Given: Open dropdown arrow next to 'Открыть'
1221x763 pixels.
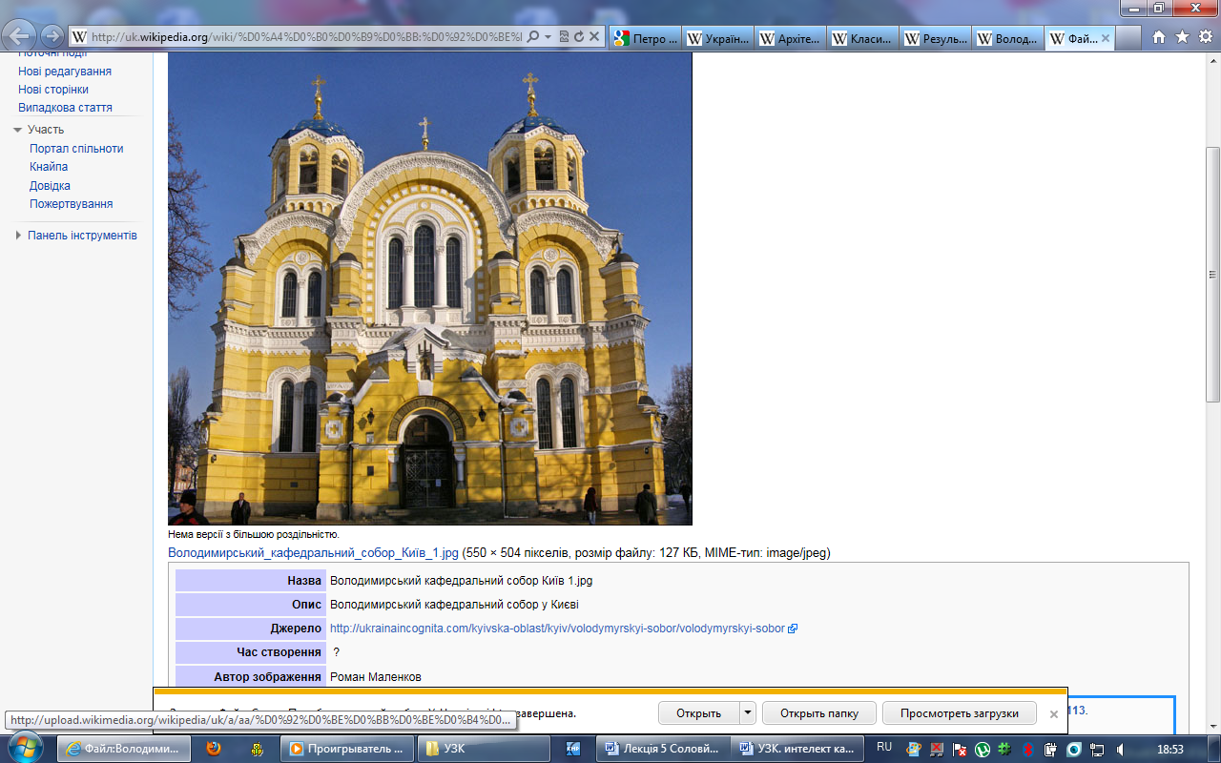Looking at the screenshot, I should tap(748, 713).
